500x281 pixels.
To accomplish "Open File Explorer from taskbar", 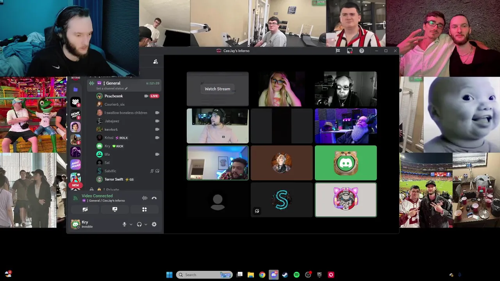I will coord(251,275).
